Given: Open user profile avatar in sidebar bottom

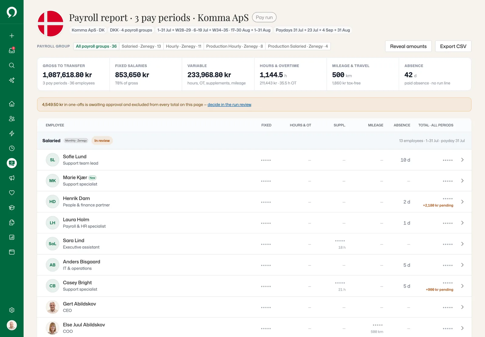Looking at the screenshot, I should tap(12, 325).
